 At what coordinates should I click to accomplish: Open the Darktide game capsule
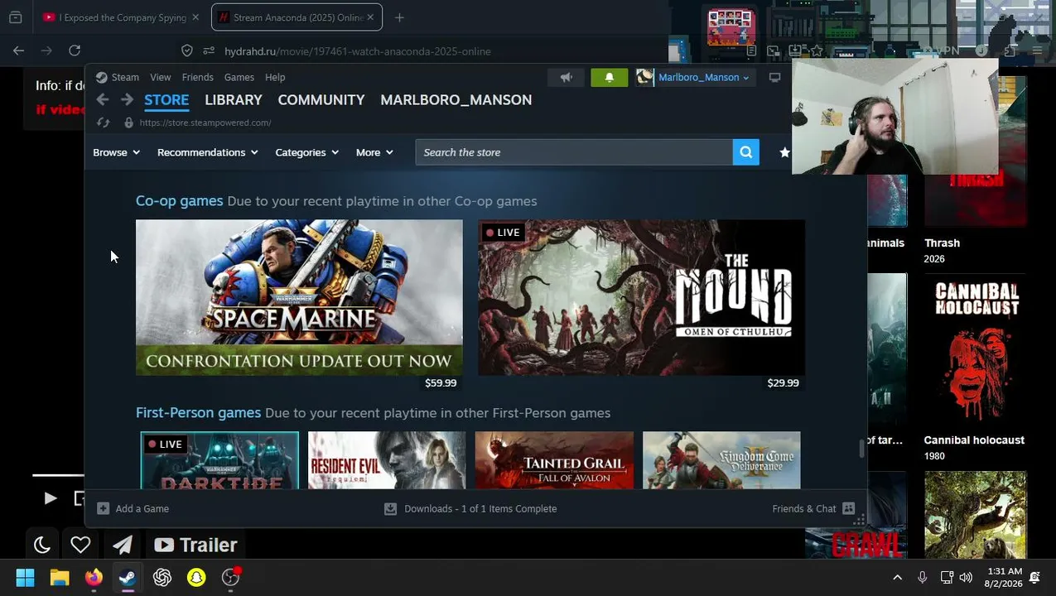coord(219,460)
